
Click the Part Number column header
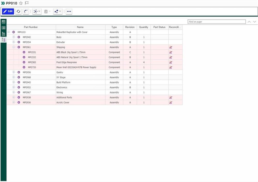click(31, 27)
